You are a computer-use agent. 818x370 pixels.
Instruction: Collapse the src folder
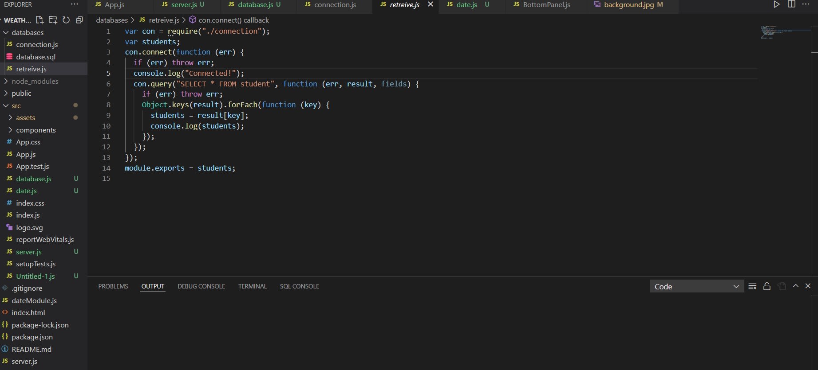pos(16,105)
